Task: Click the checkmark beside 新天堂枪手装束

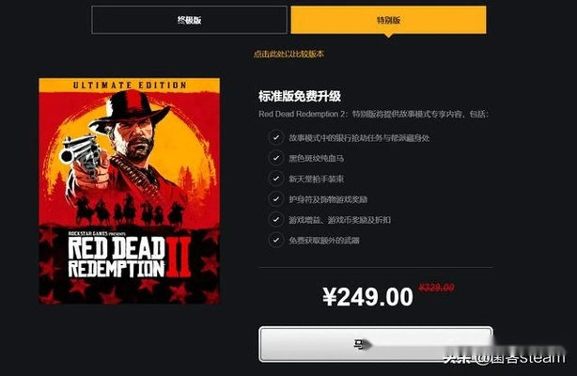Action: (275, 179)
